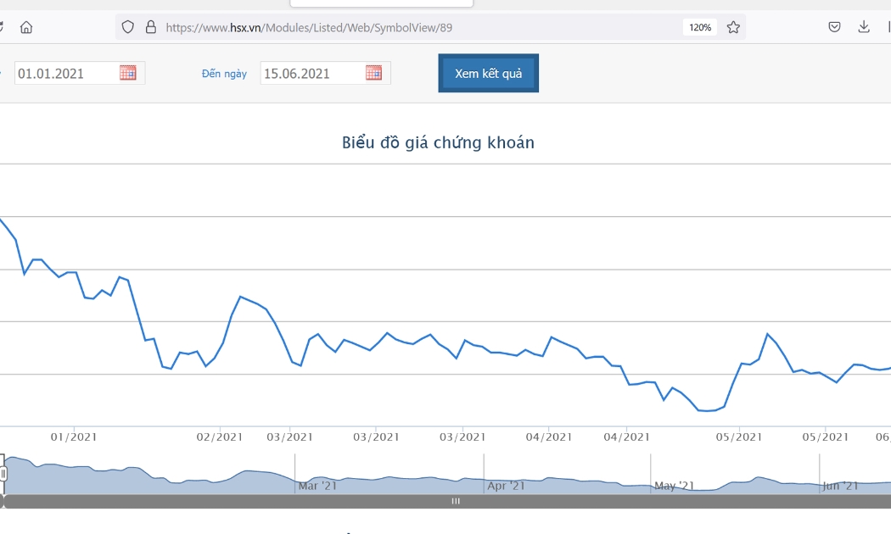Screen dimensions: 891x534
Task: Click the Đến ngày label
Action: [x=224, y=74]
